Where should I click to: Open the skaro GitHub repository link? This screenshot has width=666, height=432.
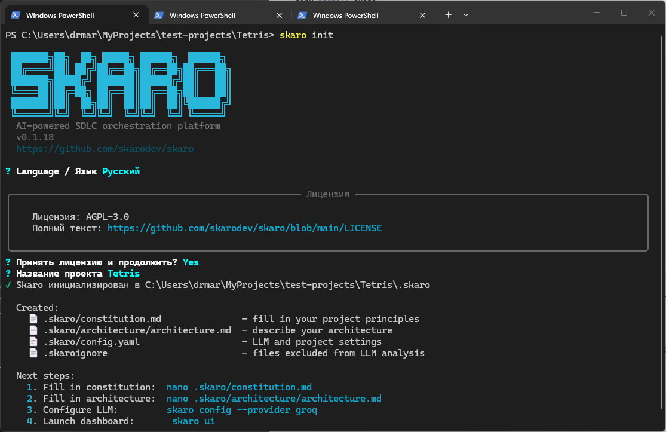pos(105,148)
